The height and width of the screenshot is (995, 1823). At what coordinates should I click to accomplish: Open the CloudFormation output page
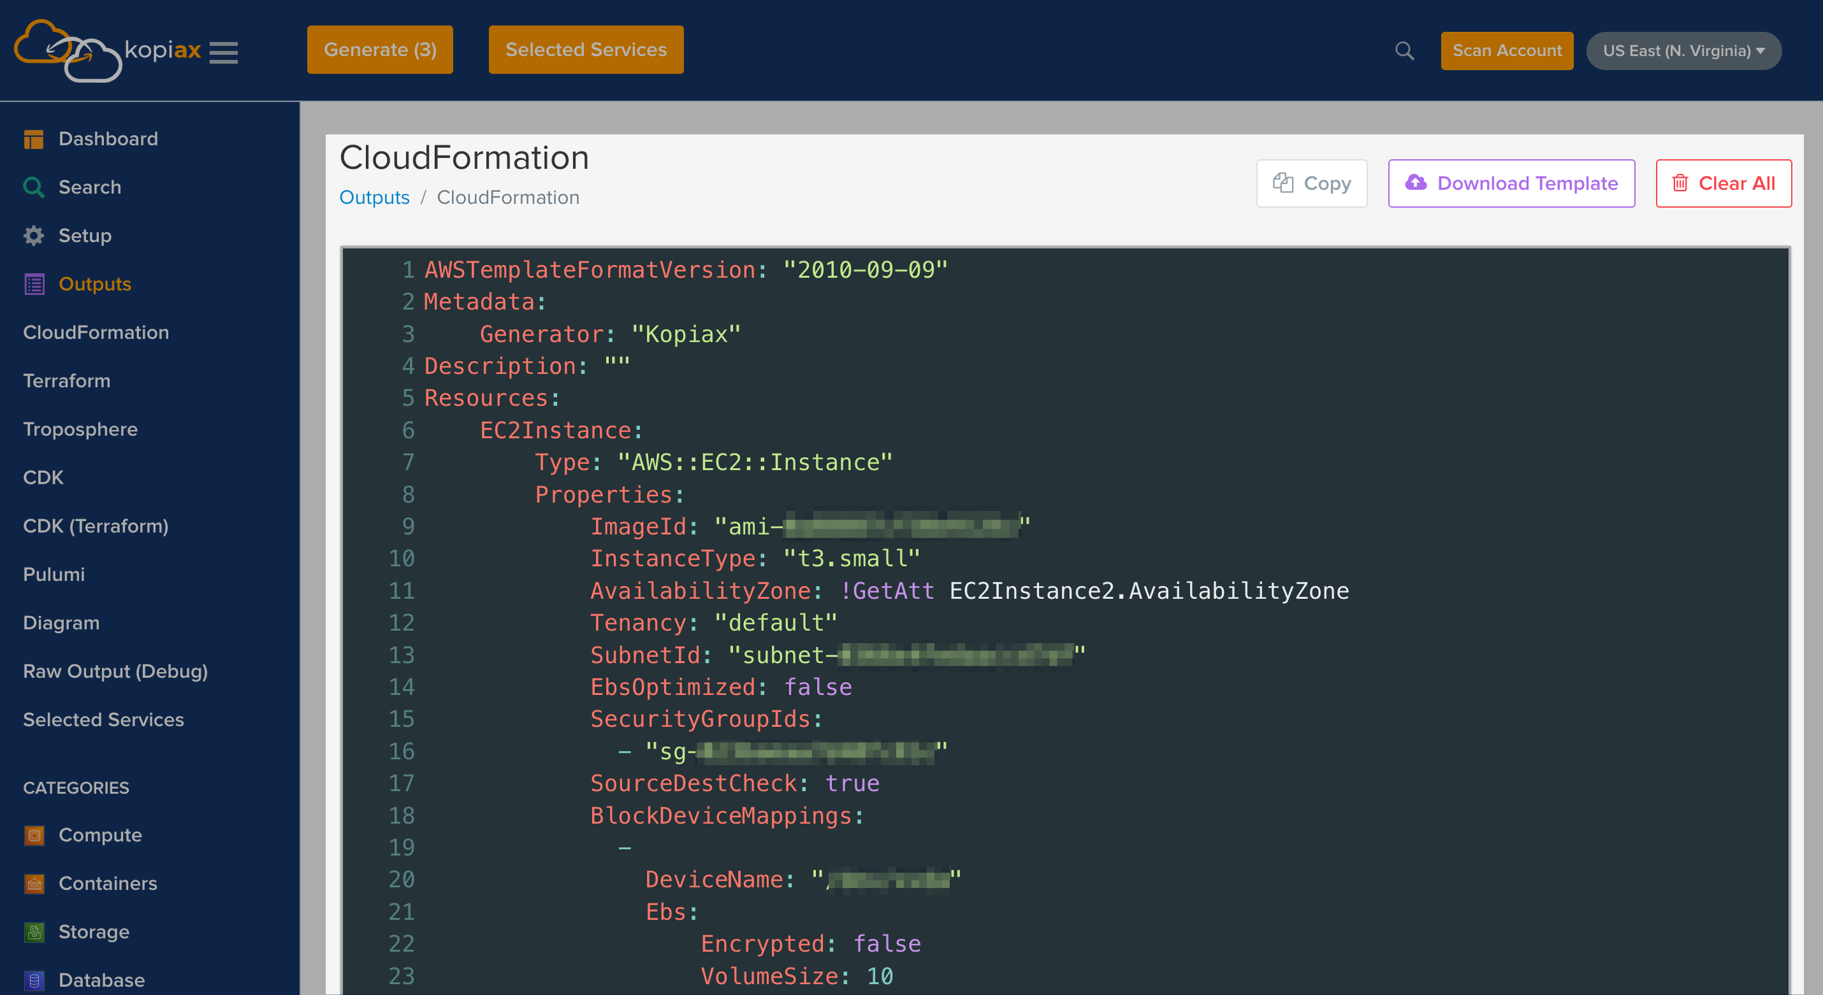coord(96,333)
